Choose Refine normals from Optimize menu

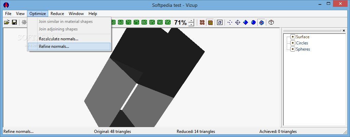click(69, 46)
